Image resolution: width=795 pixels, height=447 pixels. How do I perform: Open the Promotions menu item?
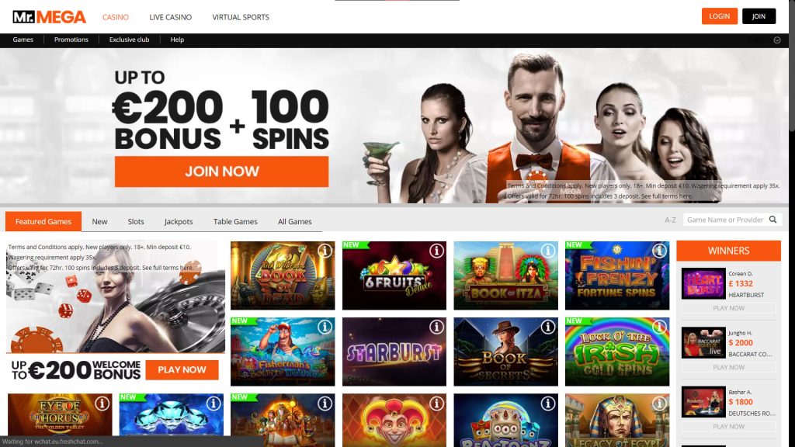(x=71, y=40)
